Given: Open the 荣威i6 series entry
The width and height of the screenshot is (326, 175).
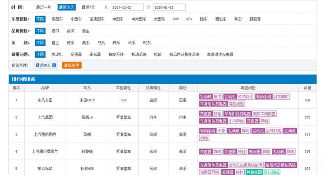Looking at the screenshot, I should pos(87,117).
